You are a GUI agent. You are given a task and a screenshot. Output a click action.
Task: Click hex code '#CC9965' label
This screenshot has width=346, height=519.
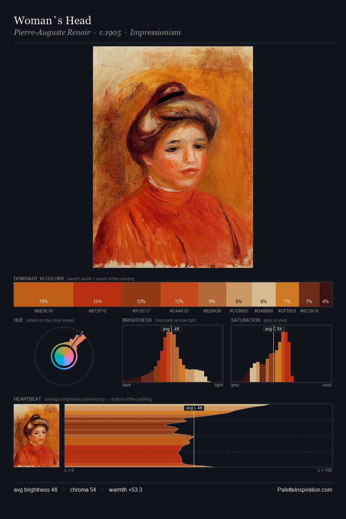click(239, 311)
